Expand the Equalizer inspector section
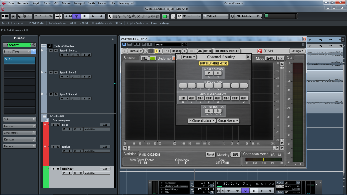 pyautogui.click(x=17, y=126)
